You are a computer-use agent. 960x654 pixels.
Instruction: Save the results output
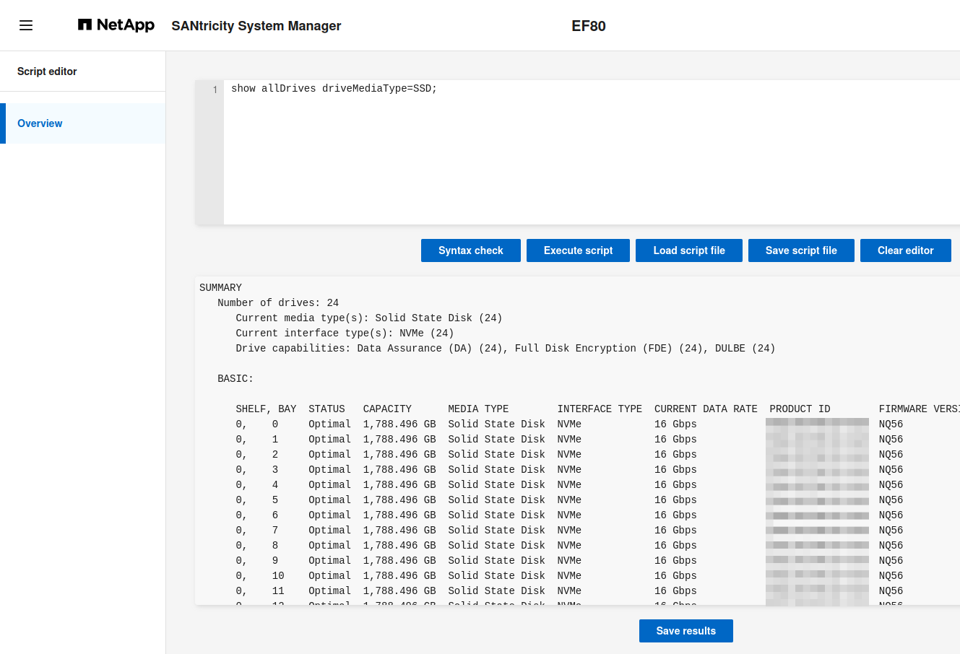point(686,631)
